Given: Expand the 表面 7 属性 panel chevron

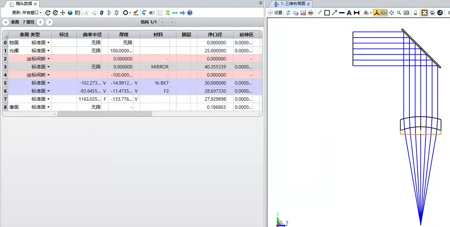Looking at the screenshot, I should (x=6, y=22).
